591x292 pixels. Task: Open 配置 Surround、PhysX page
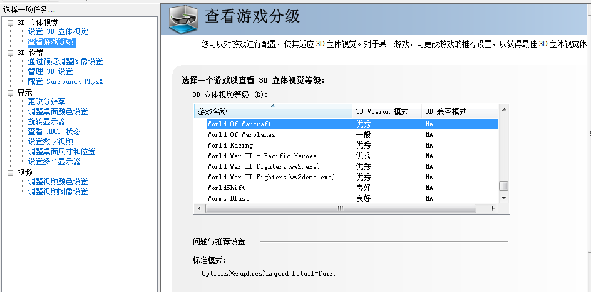65,82
